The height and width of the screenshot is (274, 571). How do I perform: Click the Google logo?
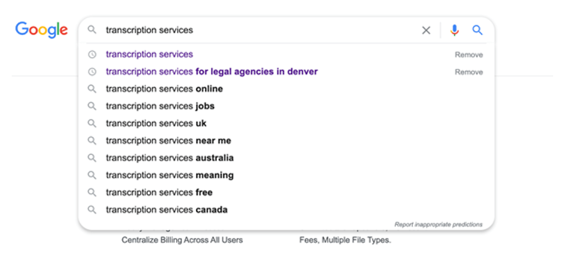point(41,30)
